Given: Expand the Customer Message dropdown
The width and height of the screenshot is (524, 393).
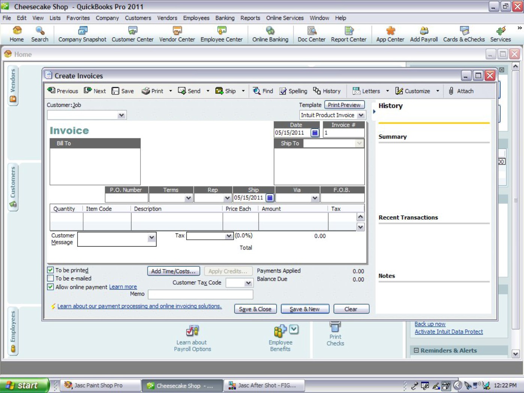Looking at the screenshot, I should 151,238.
